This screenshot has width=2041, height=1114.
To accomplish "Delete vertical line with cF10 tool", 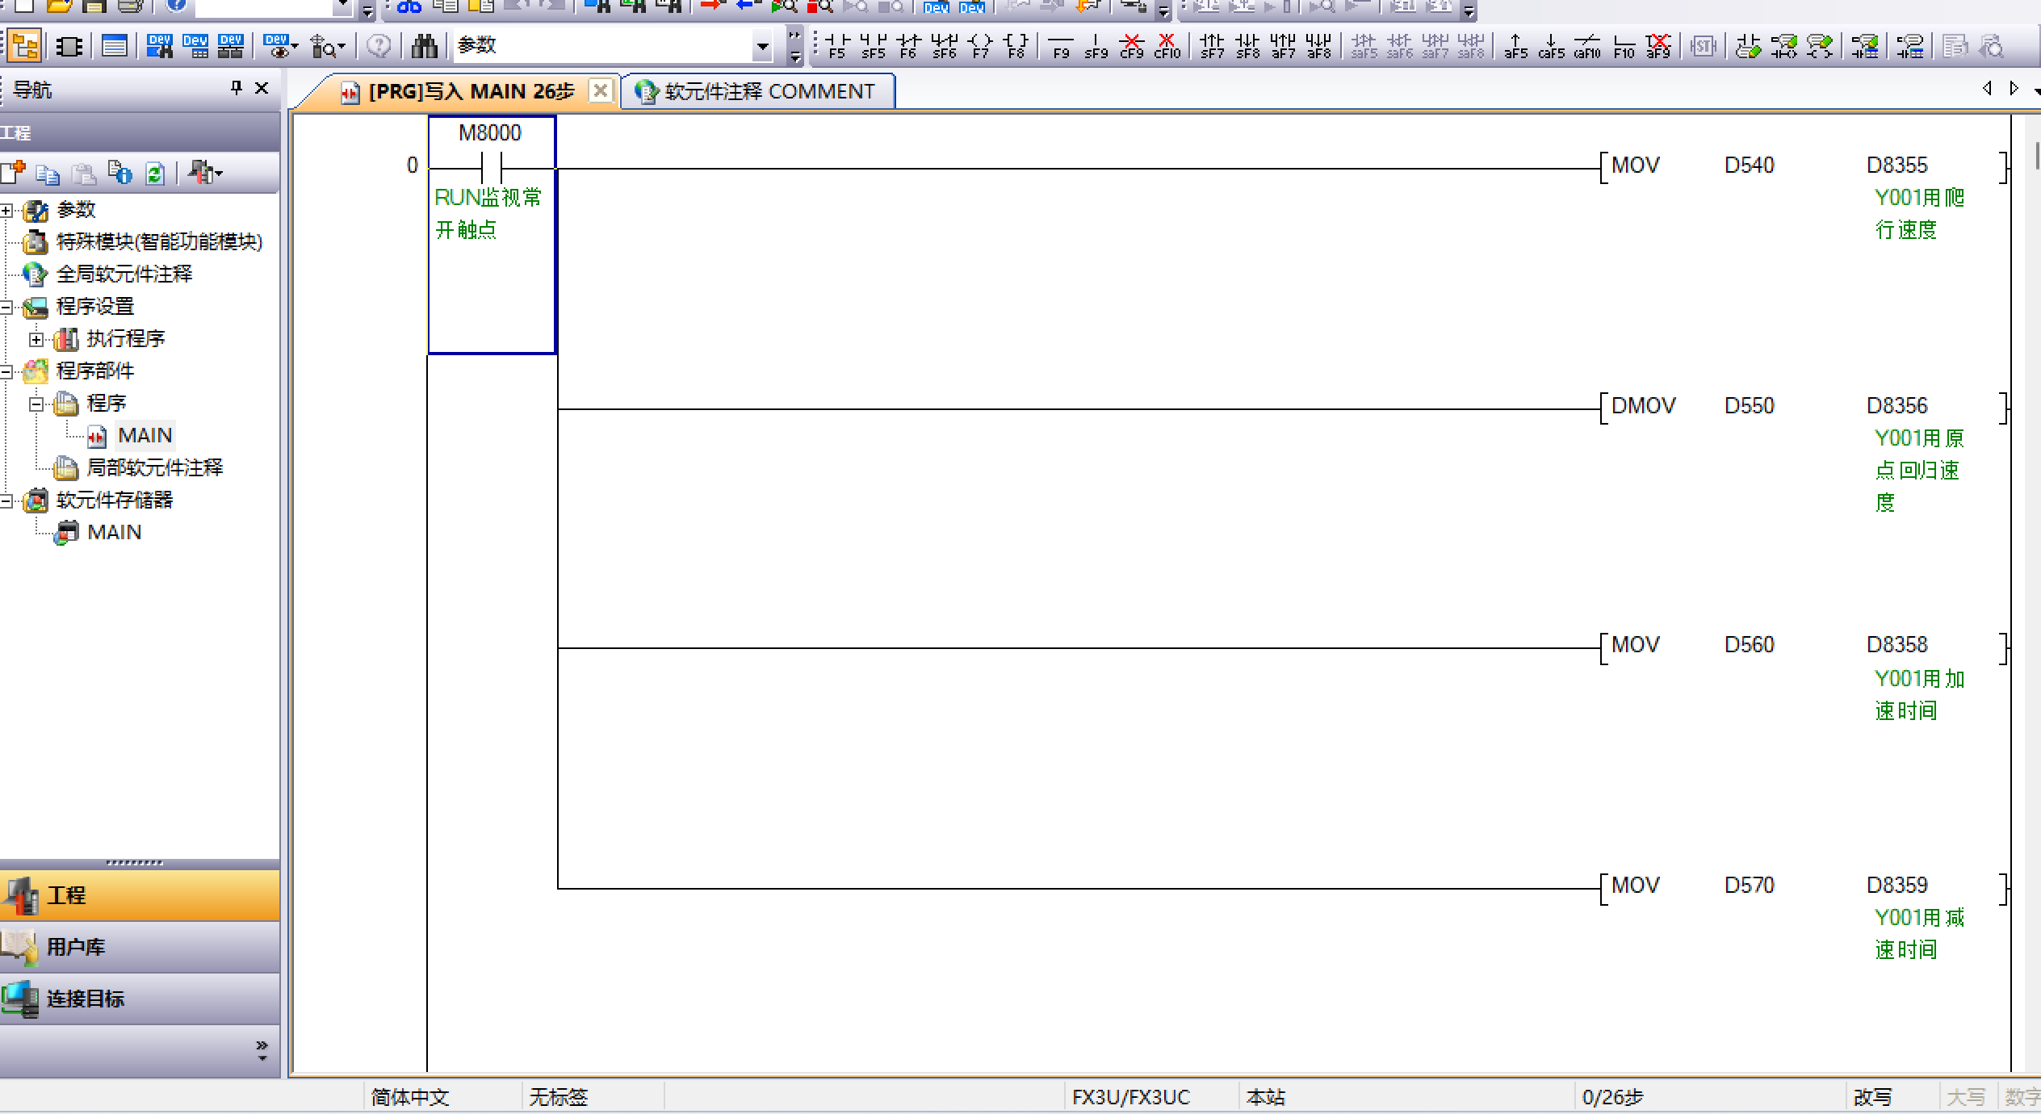I will coord(1167,45).
